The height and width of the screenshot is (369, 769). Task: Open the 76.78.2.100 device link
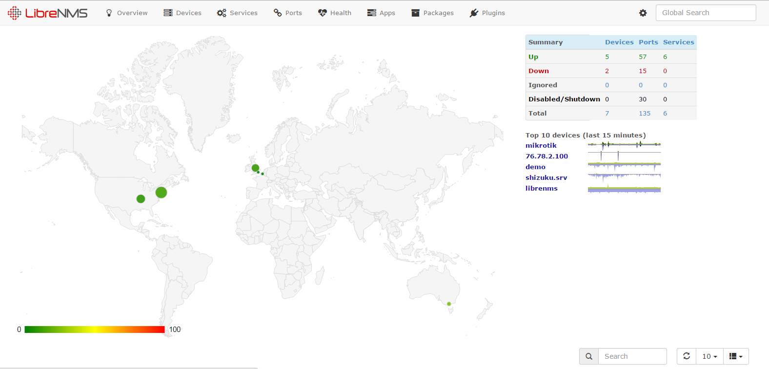546,156
